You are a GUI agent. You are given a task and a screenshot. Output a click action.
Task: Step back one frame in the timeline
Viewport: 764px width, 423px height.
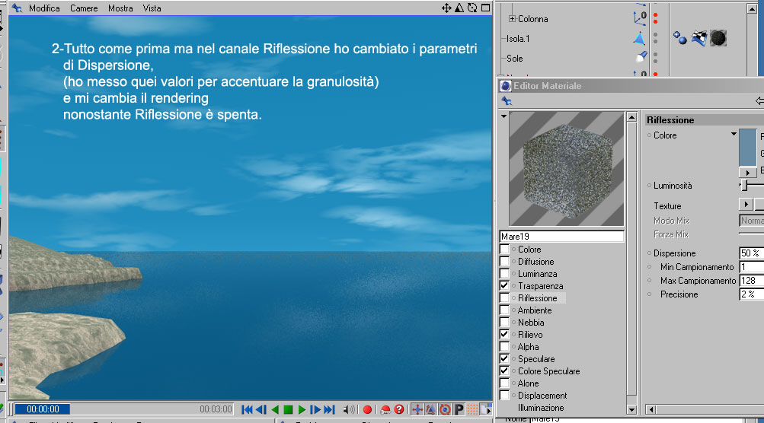click(261, 409)
